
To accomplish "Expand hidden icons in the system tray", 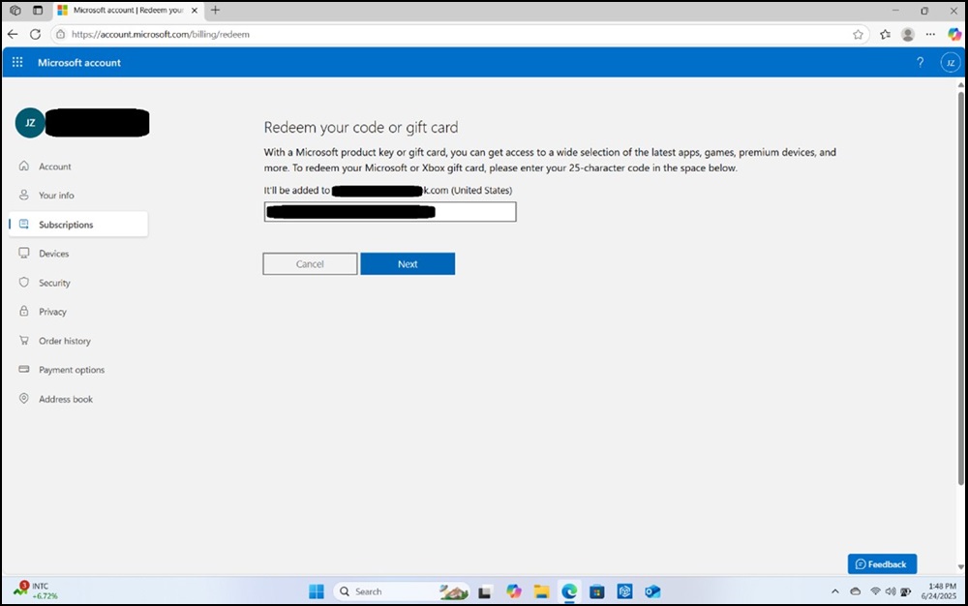I will point(835,591).
